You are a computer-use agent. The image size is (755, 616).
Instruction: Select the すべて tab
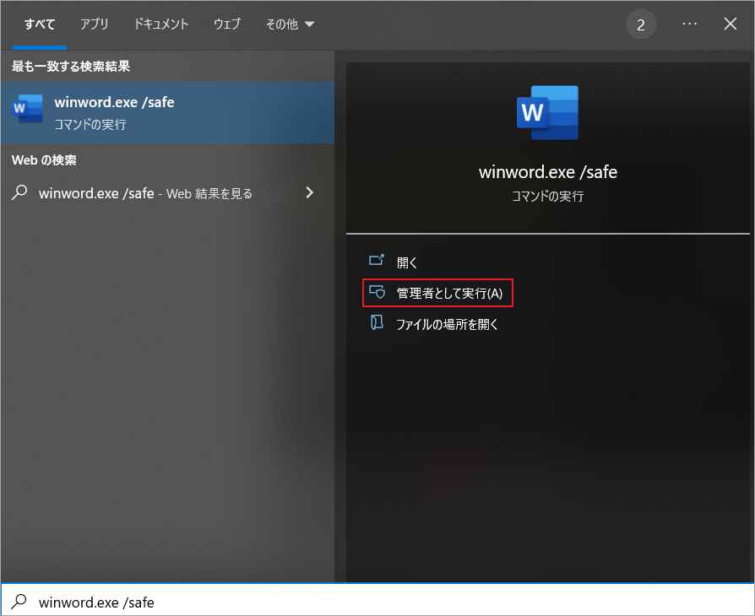(x=39, y=24)
